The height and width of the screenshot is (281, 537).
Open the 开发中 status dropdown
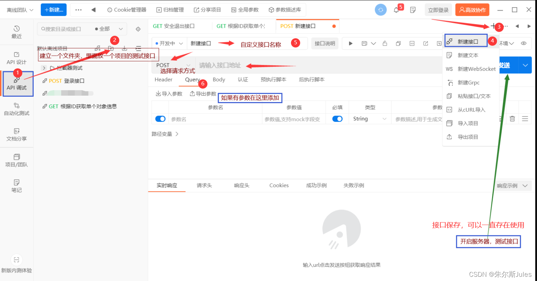point(169,44)
